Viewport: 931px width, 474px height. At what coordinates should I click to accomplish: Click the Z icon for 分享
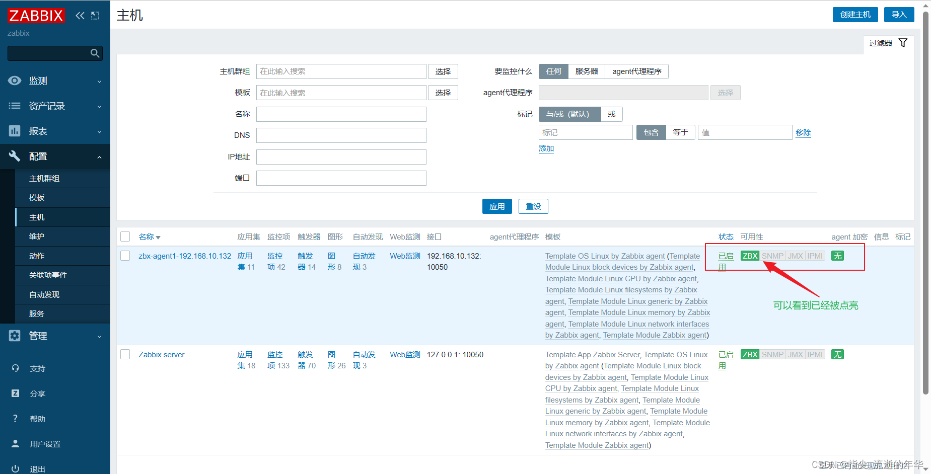[15, 393]
